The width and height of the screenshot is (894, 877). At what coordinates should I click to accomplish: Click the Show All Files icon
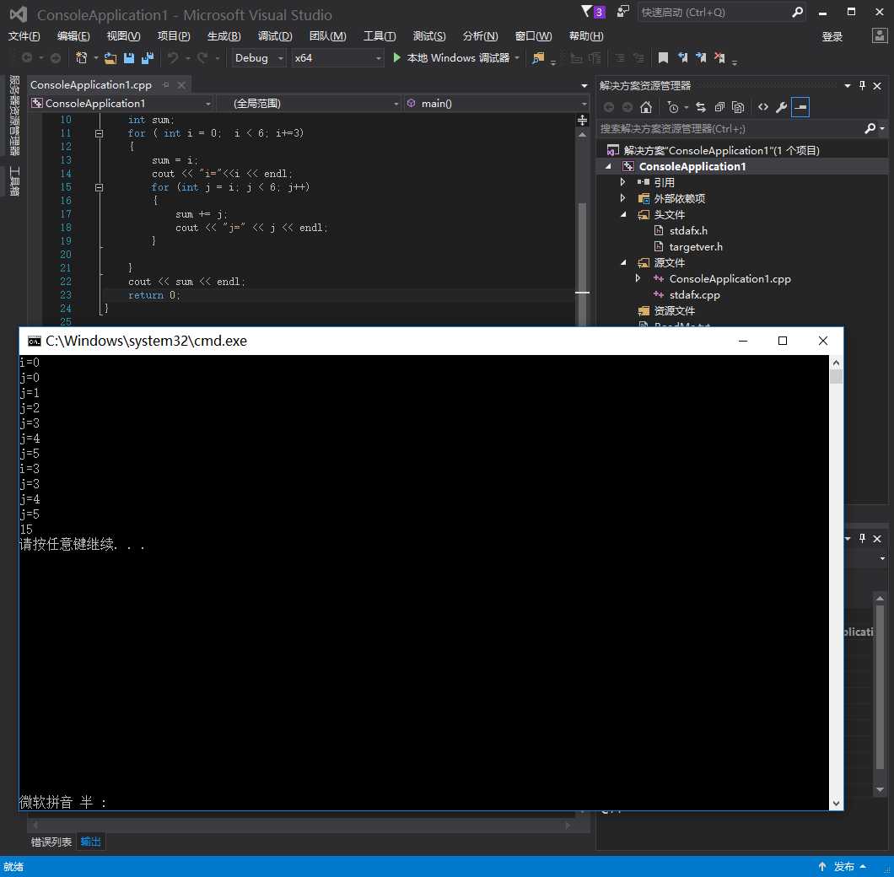tap(738, 107)
